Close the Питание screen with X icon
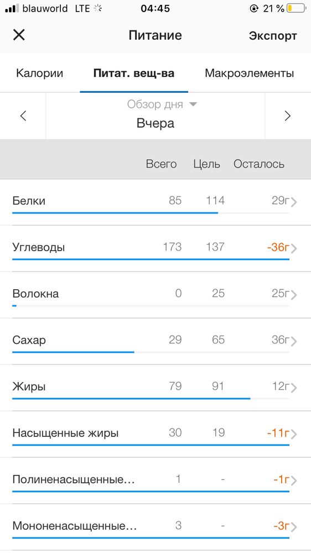The width and height of the screenshot is (311, 553). (x=19, y=35)
